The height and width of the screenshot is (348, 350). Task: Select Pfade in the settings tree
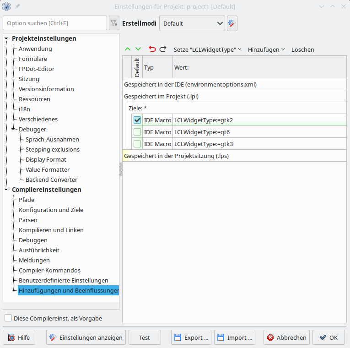click(27, 200)
